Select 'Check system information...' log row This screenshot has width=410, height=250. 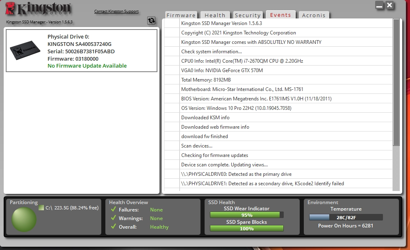(x=278, y=52)
